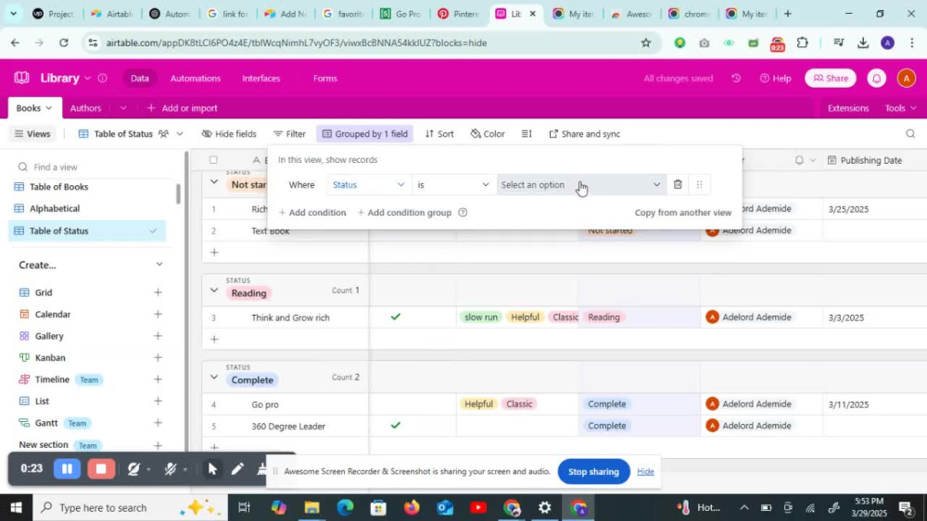927x521 pixels.
Task: Pause the screen recording
Action: (x=67, y=469)
